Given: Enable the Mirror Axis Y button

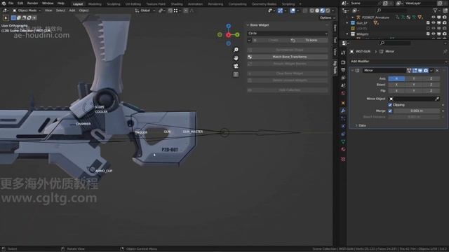Looking at the screenshot, I should coord(414,78).
